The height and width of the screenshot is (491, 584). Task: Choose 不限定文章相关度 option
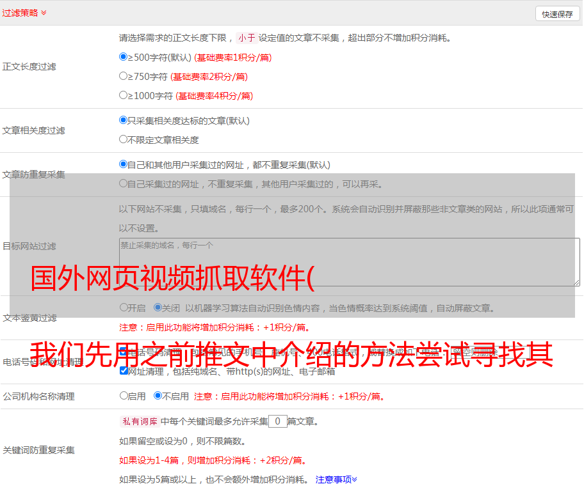pyautogui.click(x=124, y=139)
